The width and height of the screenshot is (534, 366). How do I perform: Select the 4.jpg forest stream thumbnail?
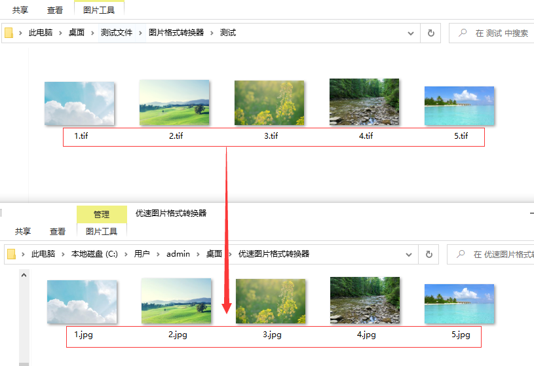coord(365,301)
